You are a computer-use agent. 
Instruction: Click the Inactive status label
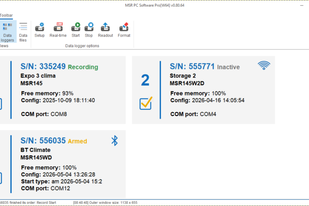coord(229,67)
